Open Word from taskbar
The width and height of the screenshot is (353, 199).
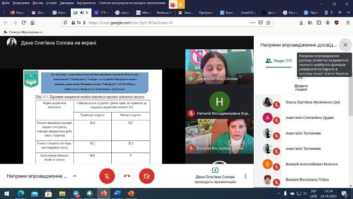coord(117,193)
